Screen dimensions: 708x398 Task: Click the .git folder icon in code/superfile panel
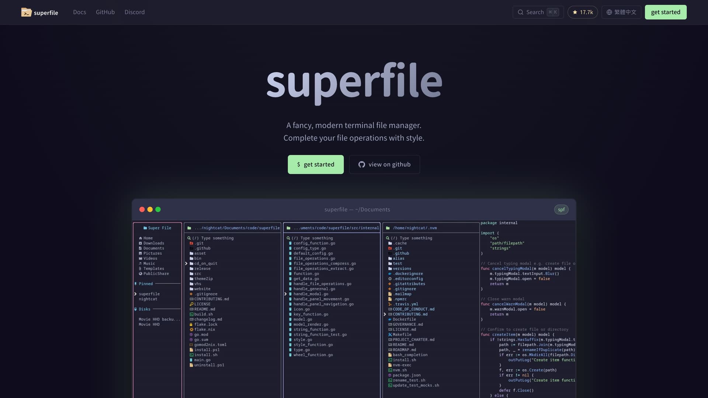click(191, 243)
